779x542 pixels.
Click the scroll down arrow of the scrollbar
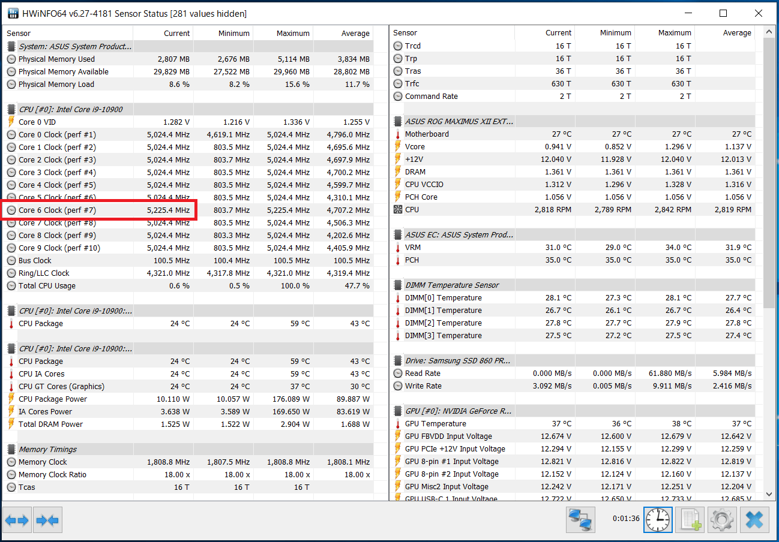point(769,493)
